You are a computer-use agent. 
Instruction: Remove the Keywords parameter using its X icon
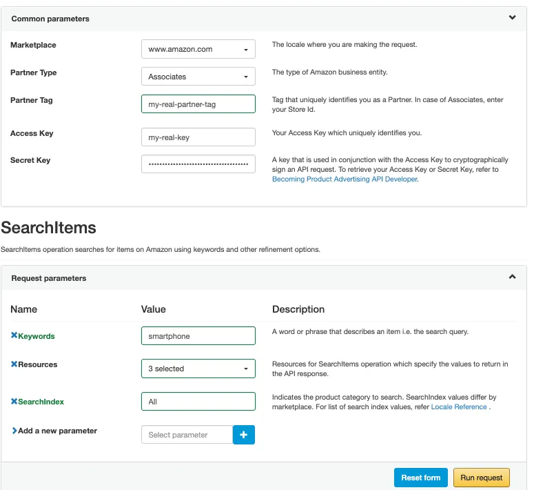click(x=14, y=336)
